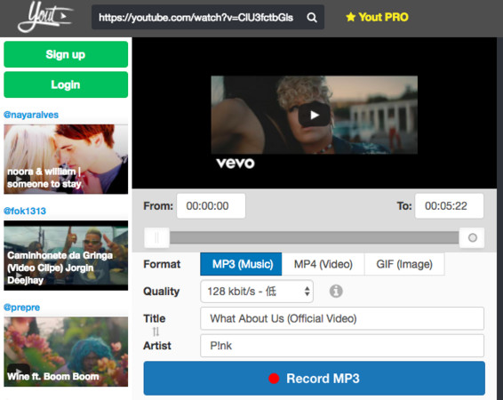This screenshot has width=503, height=400.
Task: Open the 128 kbit/s quality dropdown
Action: pos(257,292)
